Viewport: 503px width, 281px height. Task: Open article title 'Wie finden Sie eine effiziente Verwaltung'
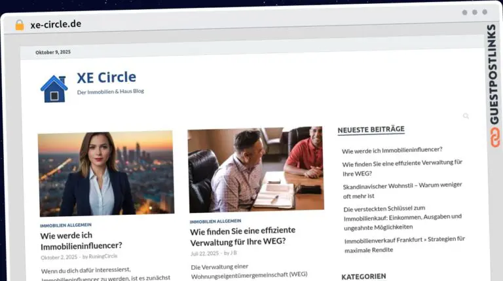pyautogui.click(x=242, y=235)
